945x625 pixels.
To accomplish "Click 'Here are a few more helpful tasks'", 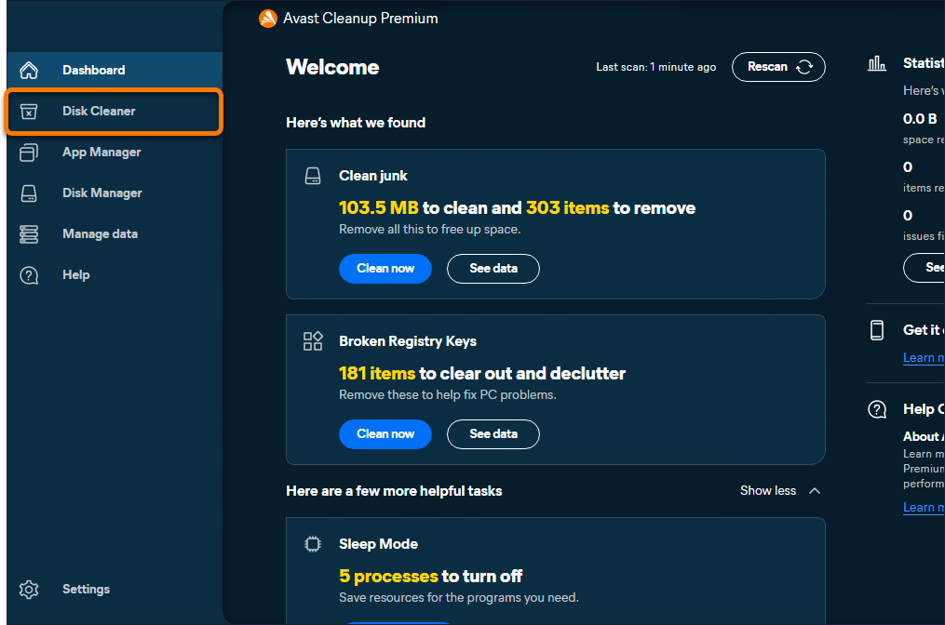I will [x=394, y=491].
